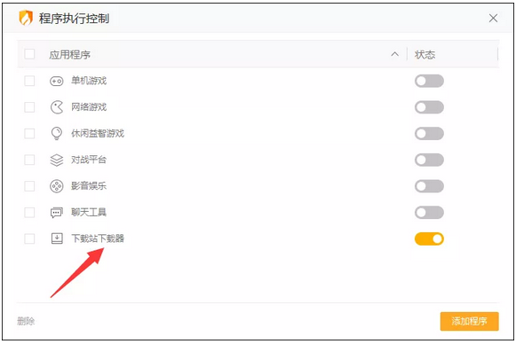Click the 状态 column header

pos(425,55)
